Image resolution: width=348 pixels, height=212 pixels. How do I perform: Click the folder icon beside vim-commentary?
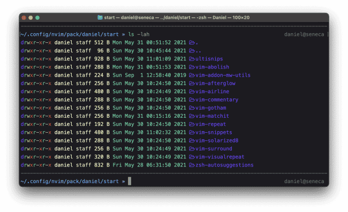(x=192, y=100)
